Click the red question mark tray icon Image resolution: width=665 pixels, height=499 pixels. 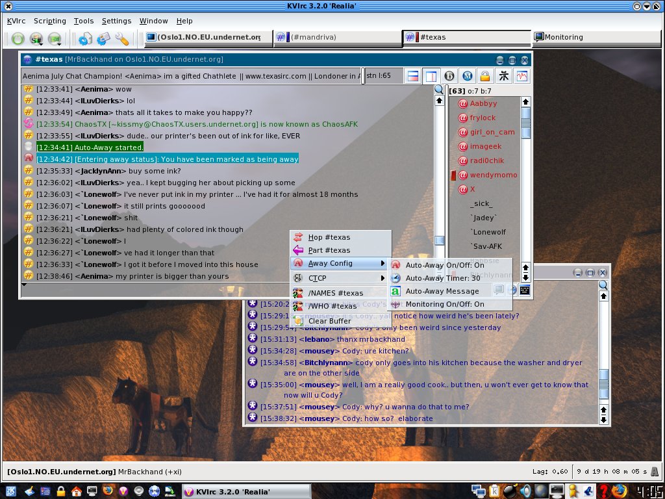click(x=604, y=491)
